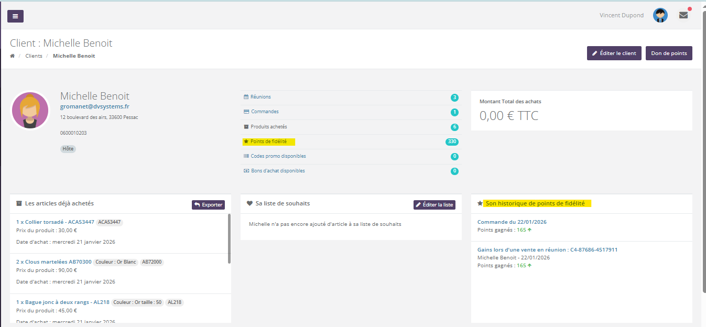
Task: Click the Points de fidélité badge 330
Action: (452, 142)
